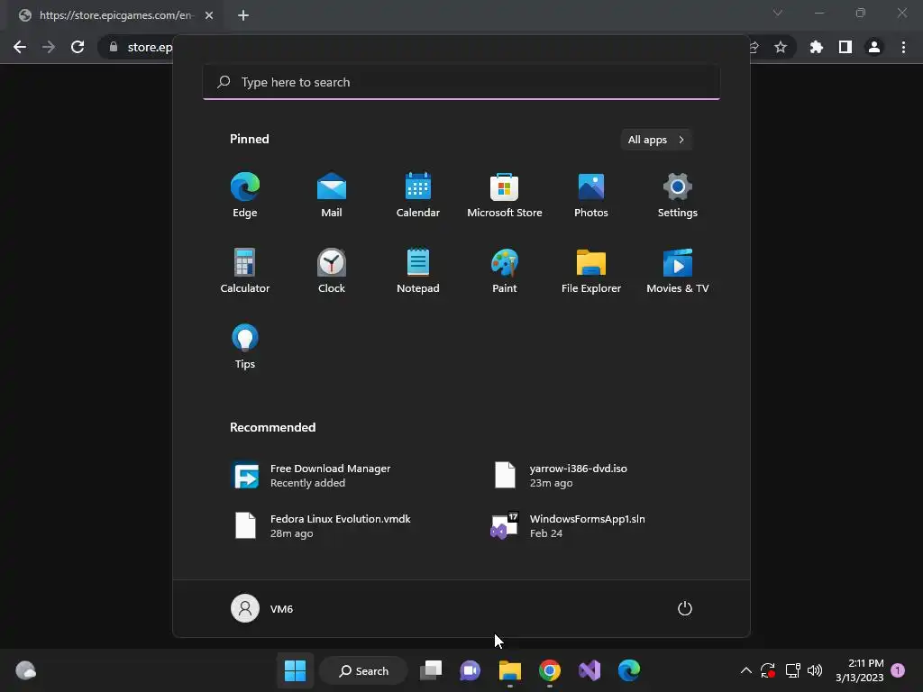Open notification center badge

898,670
